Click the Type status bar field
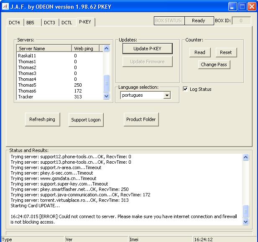 pos(33,239)
